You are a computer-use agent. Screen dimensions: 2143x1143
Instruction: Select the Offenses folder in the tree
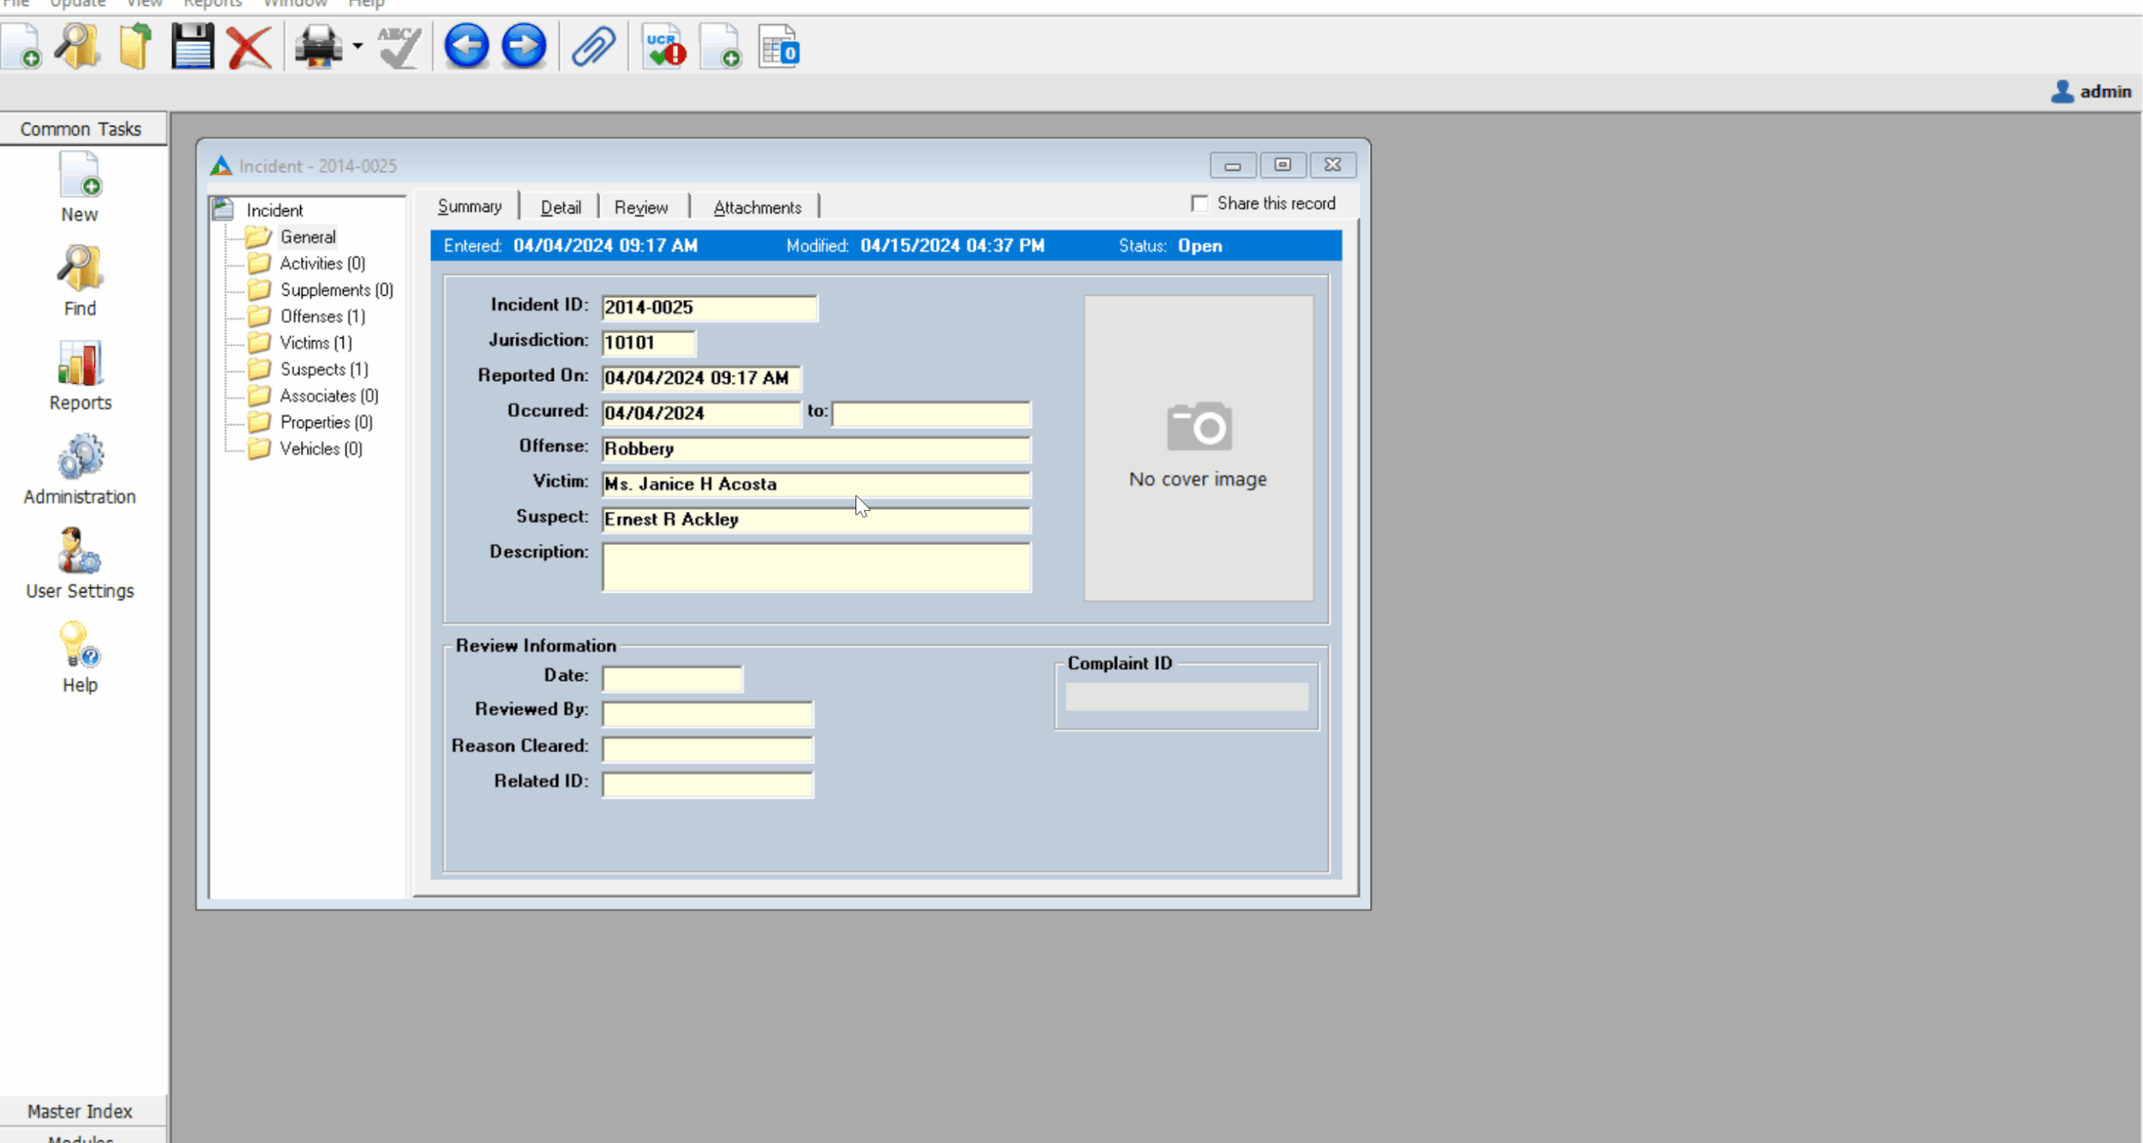310,316
